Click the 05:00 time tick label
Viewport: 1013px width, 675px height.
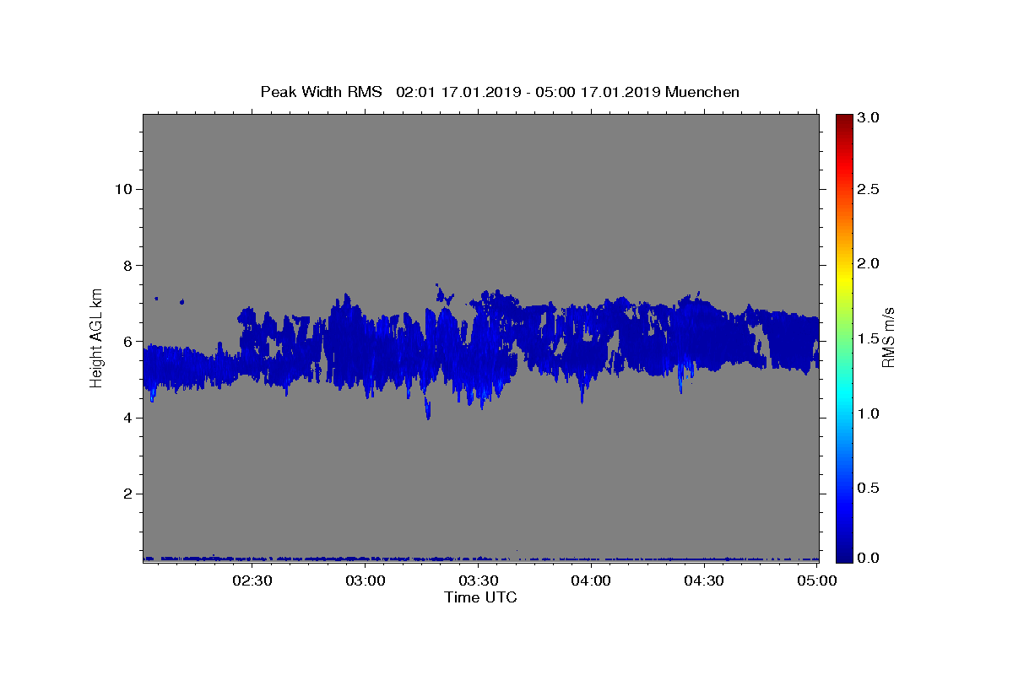pos(816,580)
